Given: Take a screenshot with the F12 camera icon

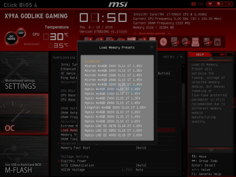Looking at the screenshot, I should point(194,4).
